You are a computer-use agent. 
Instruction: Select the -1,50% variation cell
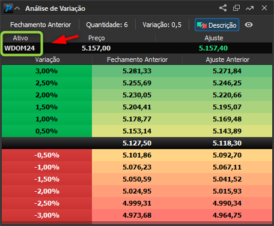pyautogui.click(x=47, y=179)
